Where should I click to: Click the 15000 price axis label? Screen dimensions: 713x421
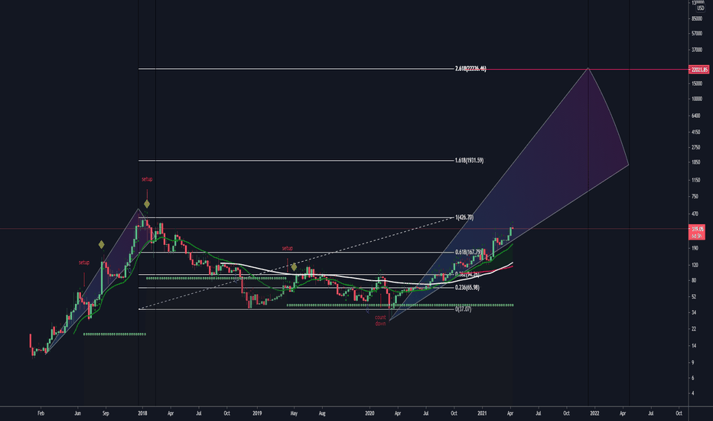click(x=697, y=83)
